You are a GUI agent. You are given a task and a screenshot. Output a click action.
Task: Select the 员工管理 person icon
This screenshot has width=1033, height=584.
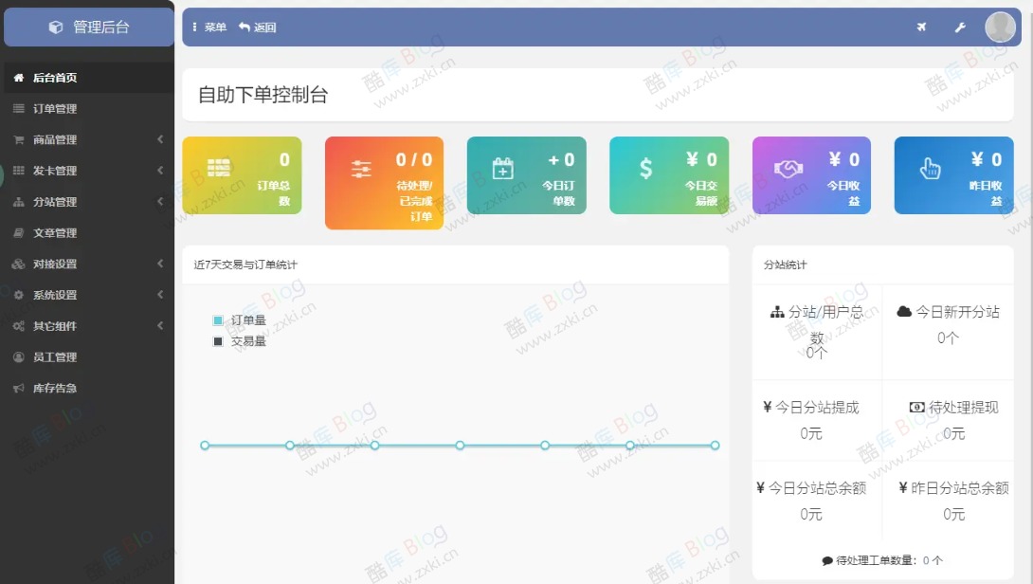(x=16, y=357)
